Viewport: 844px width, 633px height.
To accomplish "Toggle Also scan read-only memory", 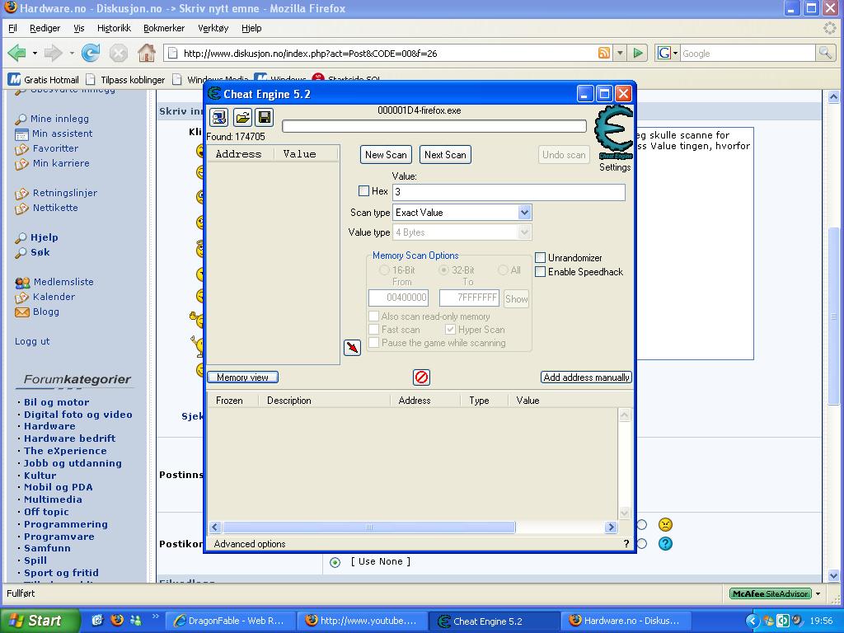I will tap(373, 316).
